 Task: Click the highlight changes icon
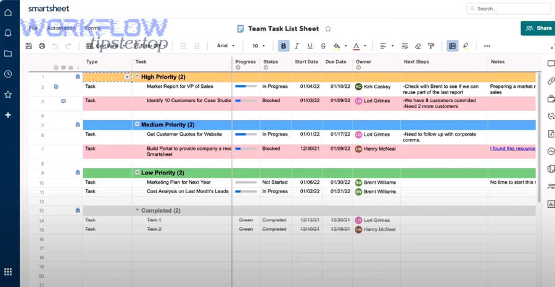[x=466, y=46]
